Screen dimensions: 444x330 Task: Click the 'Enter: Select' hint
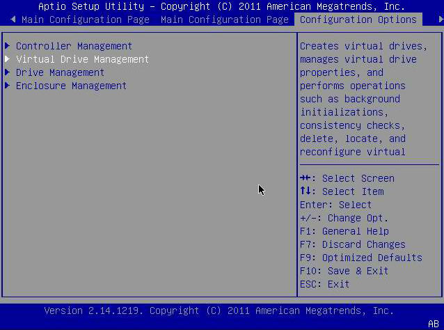pos(336,205)
